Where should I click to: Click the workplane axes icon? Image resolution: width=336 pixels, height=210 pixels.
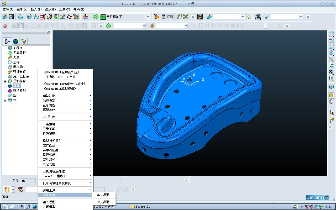(x=267, y=17)
